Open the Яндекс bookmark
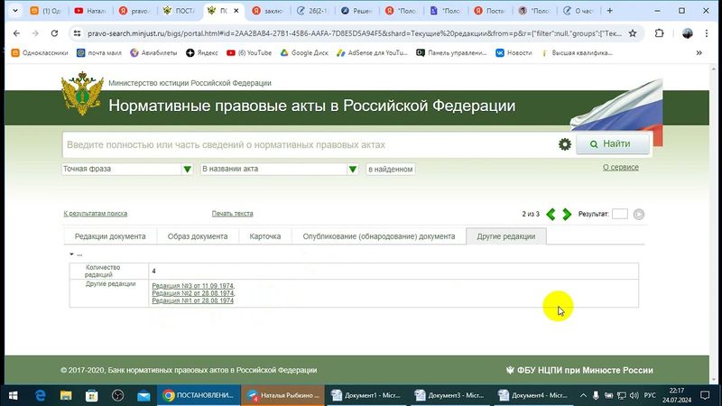The height and width of the screenshot is (406, 722). (201, 53)
